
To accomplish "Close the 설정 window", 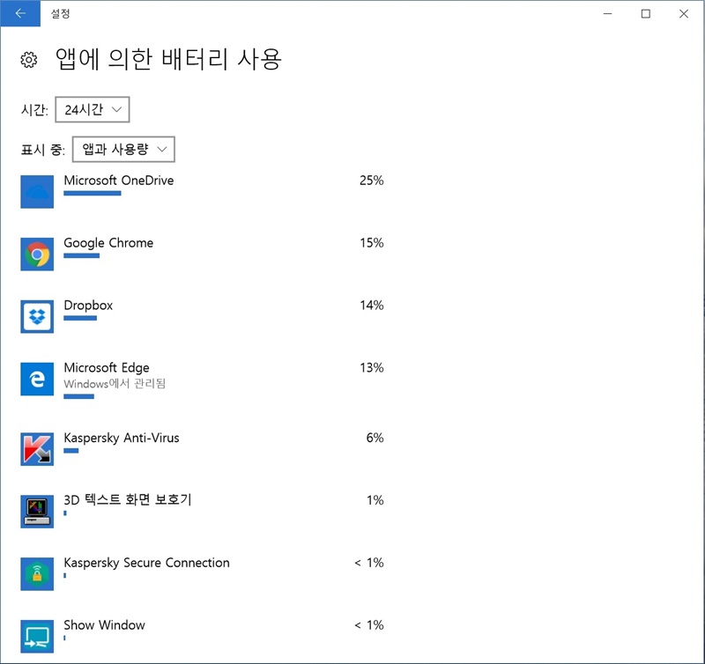I will coord(684,13).
